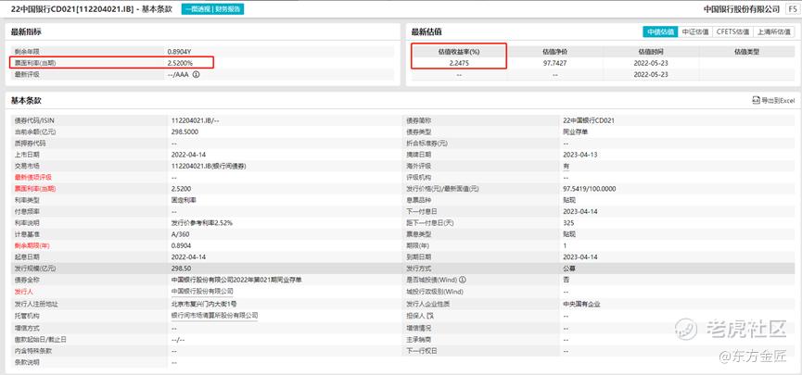Click the small link icon beside 担保人

[x=429, y=316]
